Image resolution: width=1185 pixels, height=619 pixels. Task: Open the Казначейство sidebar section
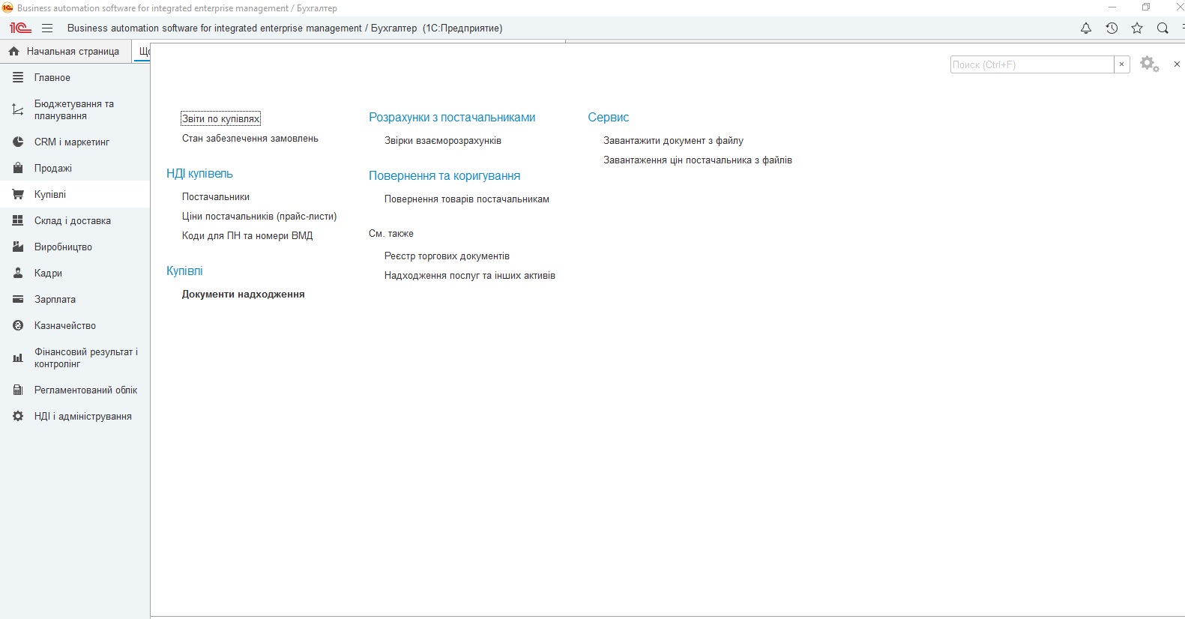[64, 326]
